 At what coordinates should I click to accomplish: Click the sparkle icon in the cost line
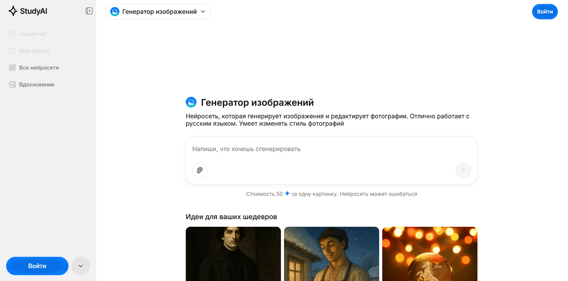point(286,194)
